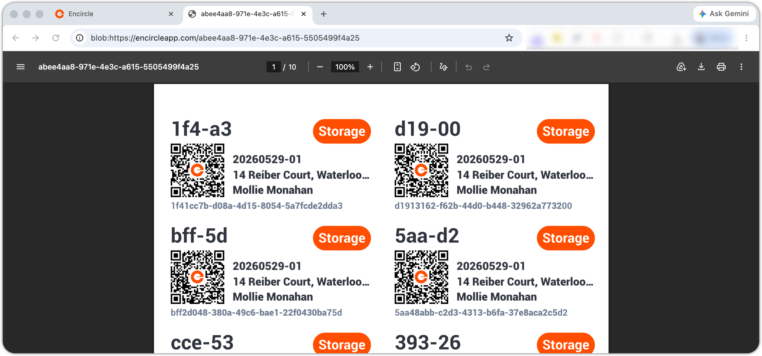Activate the draw annotation tool

443,67
